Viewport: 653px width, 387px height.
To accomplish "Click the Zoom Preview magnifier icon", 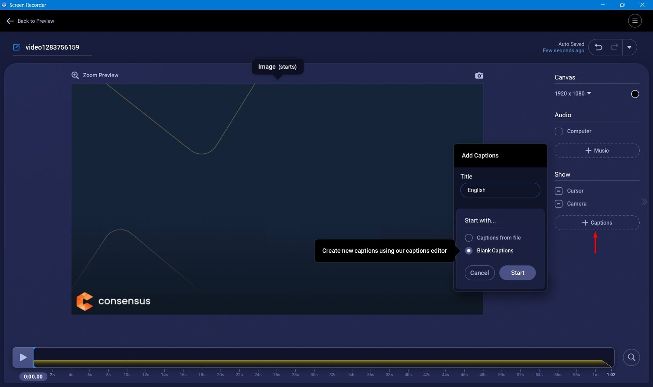I will tap(75, 75).
